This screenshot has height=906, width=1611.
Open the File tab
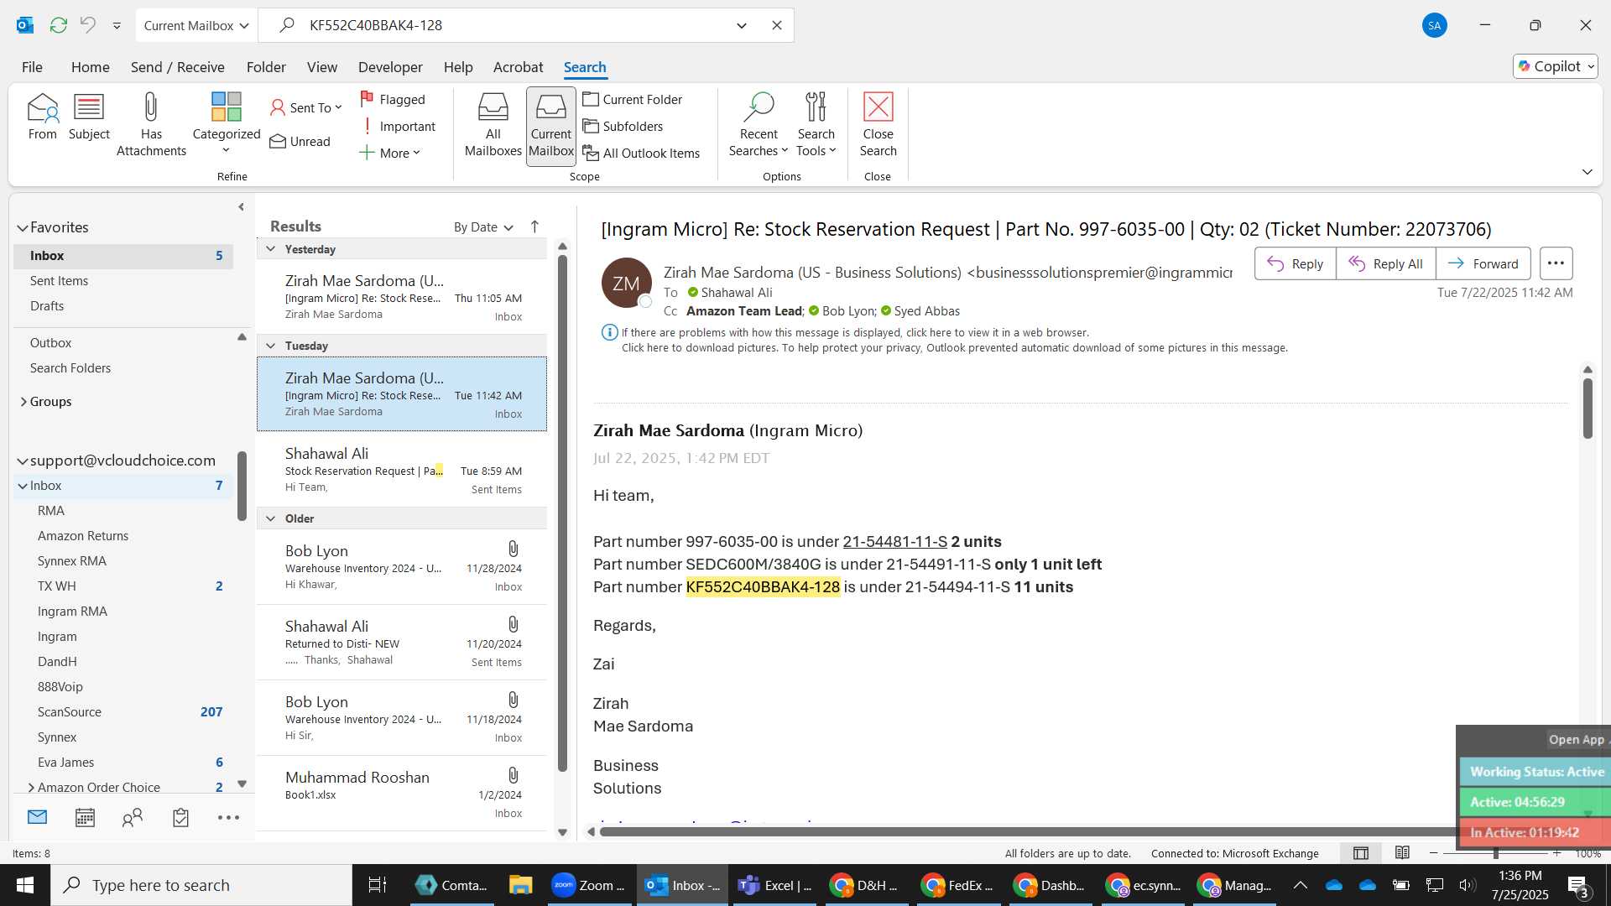pyautogui.click(x=32, y=67)
